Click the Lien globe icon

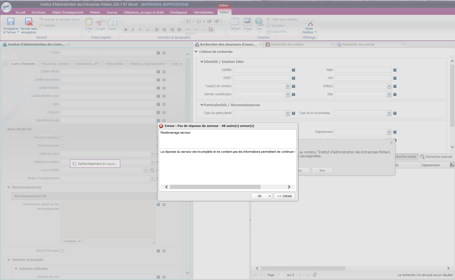(x=259, y=22)
